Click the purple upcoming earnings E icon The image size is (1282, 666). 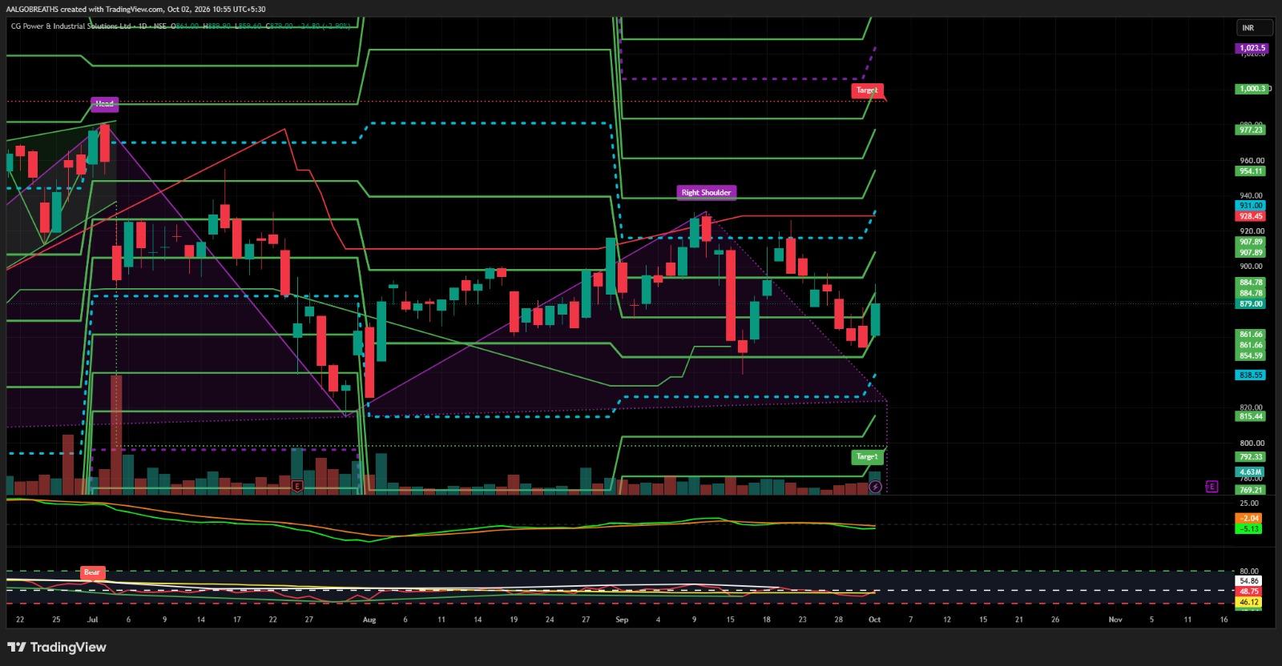coord(1211,486)
